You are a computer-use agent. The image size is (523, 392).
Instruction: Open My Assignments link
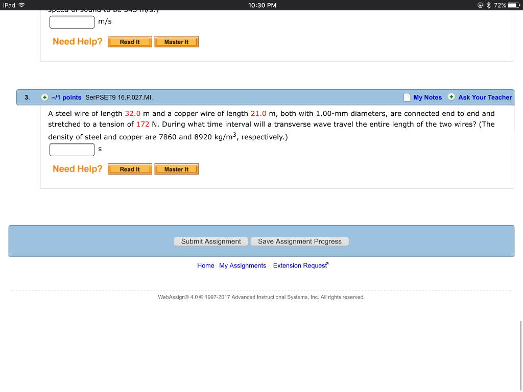click(x=243, y=265)
